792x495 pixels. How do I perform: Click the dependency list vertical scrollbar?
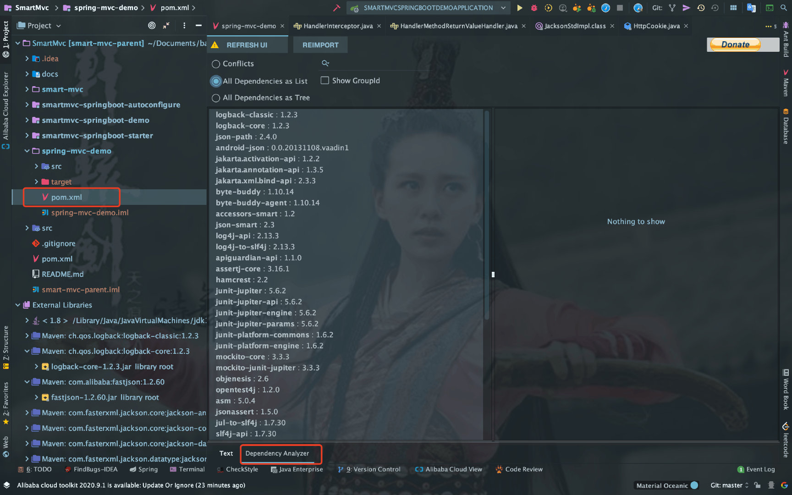coord(487,215)
